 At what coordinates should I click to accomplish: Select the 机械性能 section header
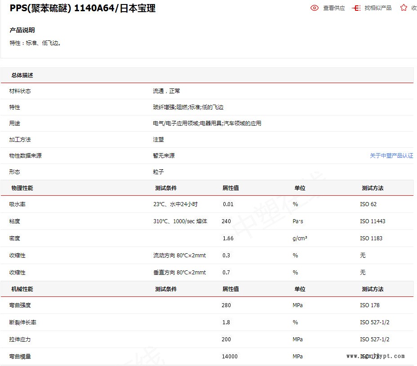tap(22, 289)
